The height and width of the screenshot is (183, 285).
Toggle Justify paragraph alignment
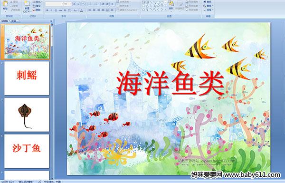[103, 10]
